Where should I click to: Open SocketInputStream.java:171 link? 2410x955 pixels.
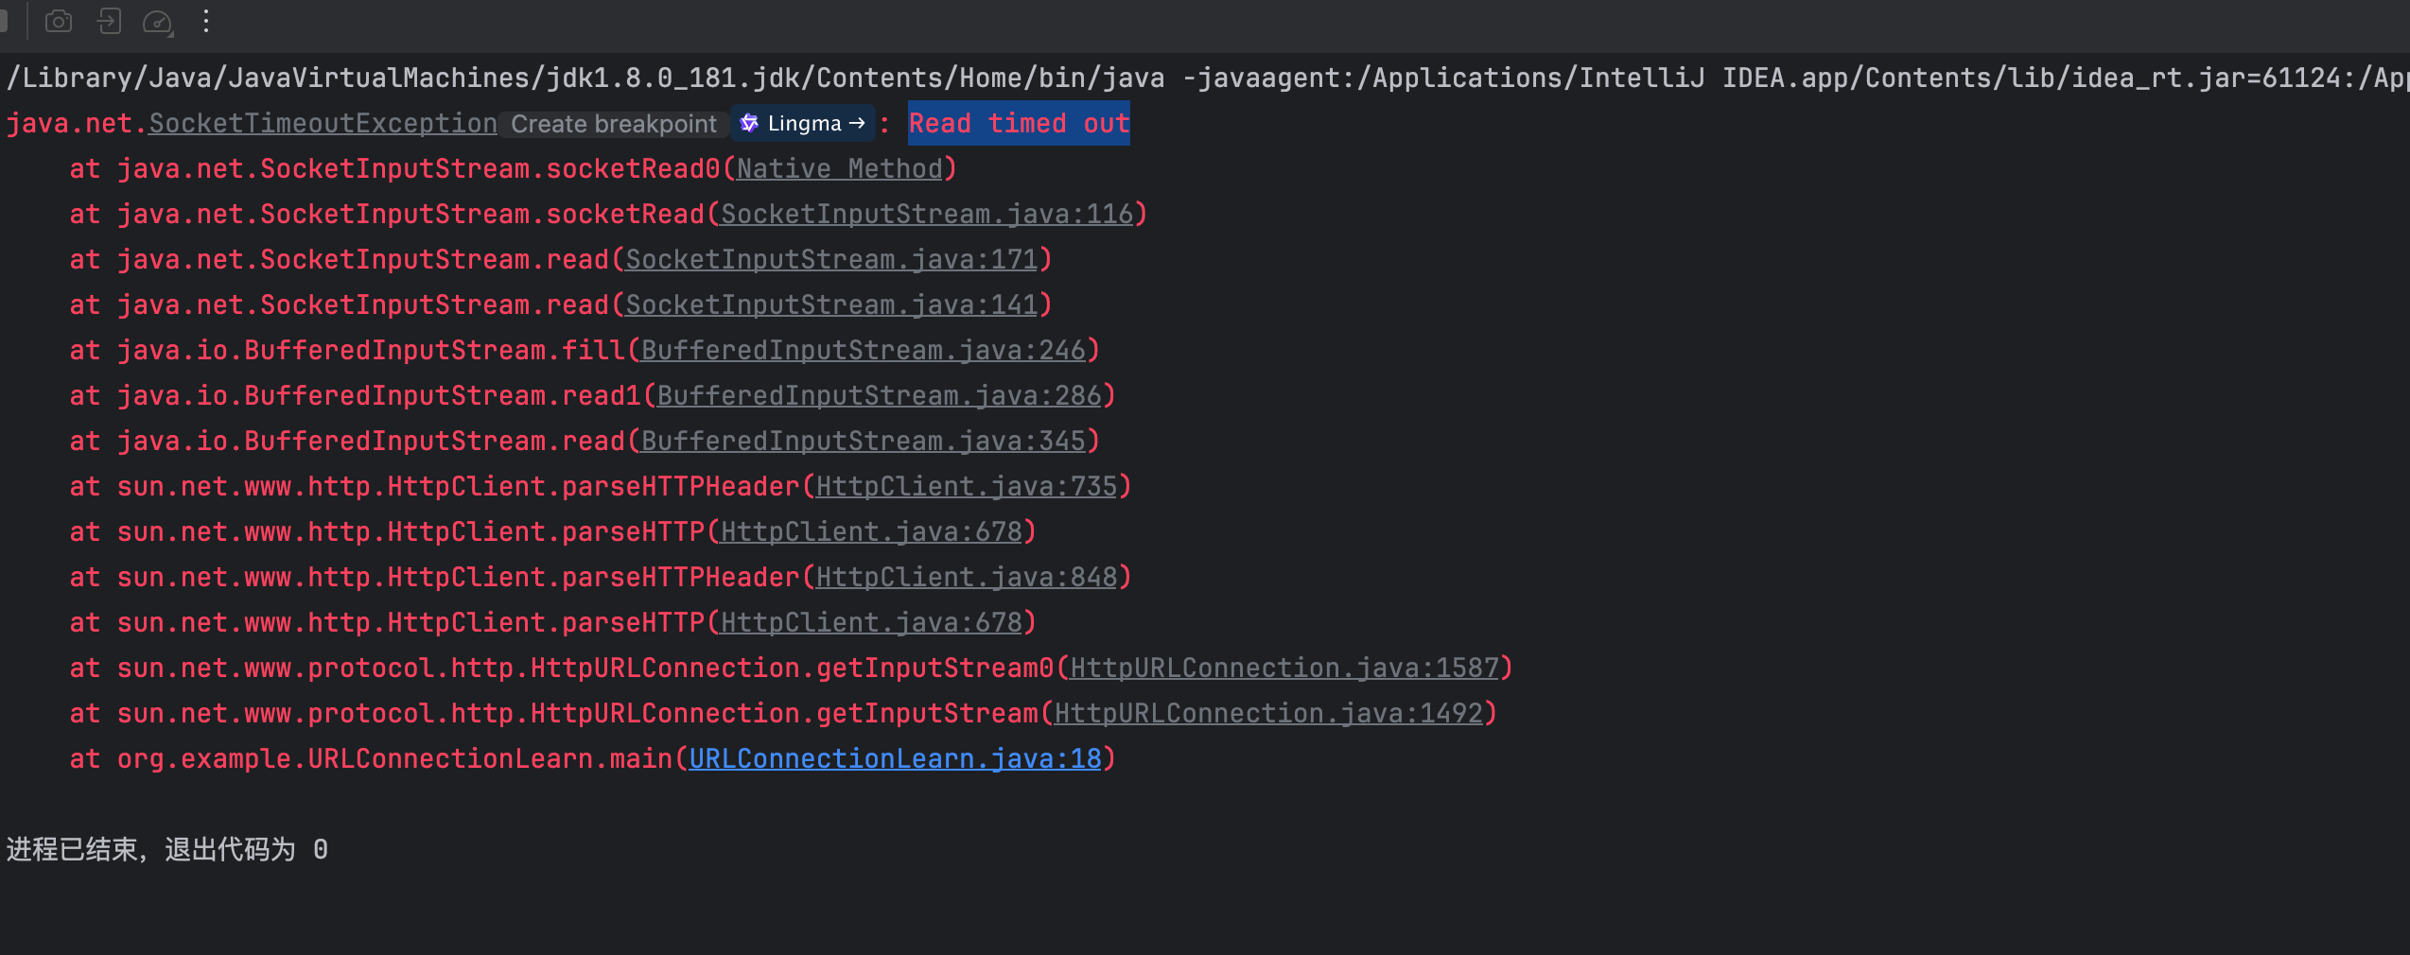831,260
